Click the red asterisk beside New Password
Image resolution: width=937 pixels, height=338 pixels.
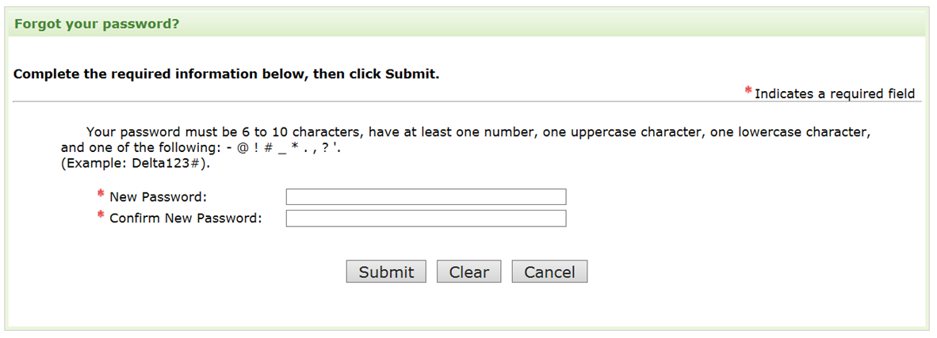click(x=101, y=195)
